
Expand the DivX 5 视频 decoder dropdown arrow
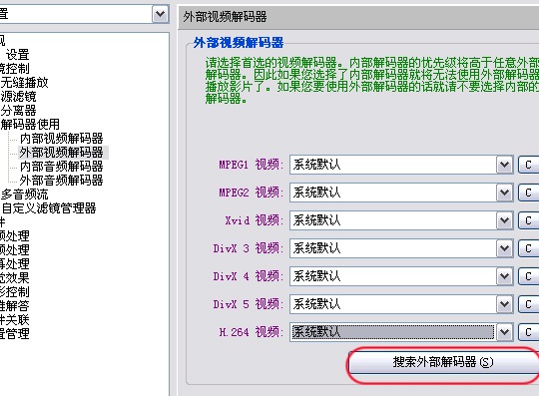pyautogui.click(x=504, y=304)
